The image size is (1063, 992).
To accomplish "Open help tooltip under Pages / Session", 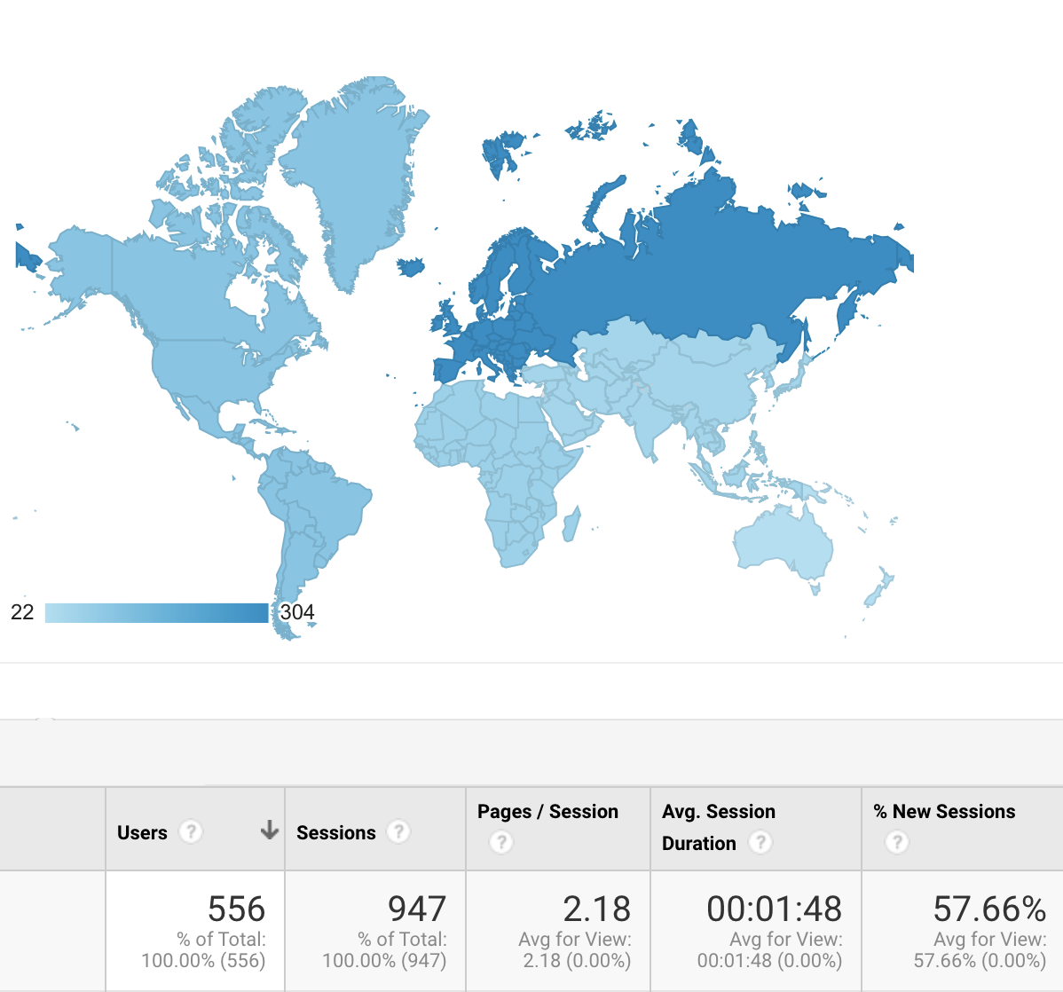I will tap(500, 842).
